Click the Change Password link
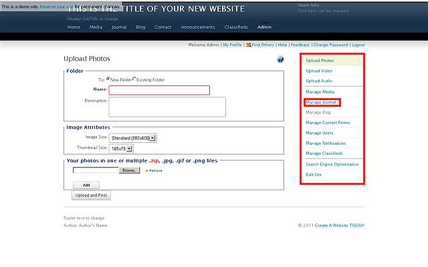 pos(330,45)
